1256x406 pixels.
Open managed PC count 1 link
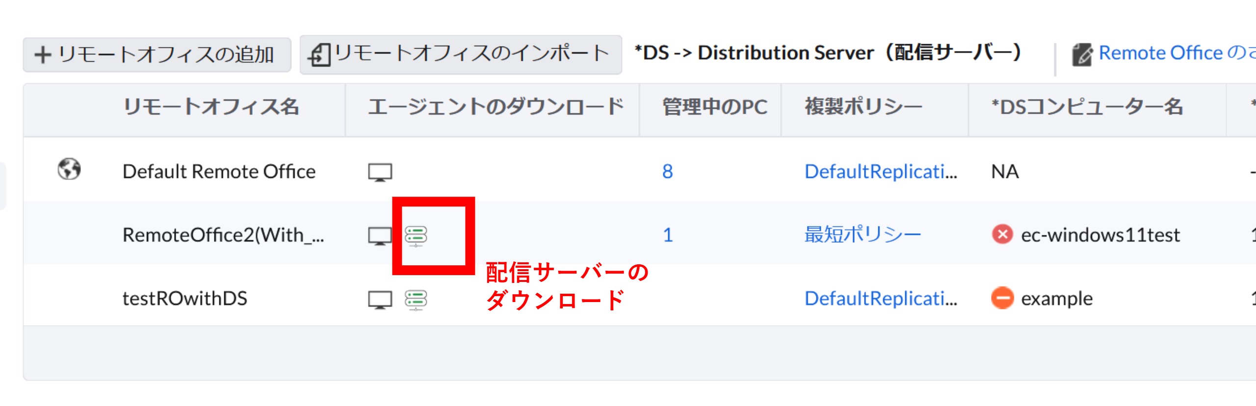(x=667, y=235)
